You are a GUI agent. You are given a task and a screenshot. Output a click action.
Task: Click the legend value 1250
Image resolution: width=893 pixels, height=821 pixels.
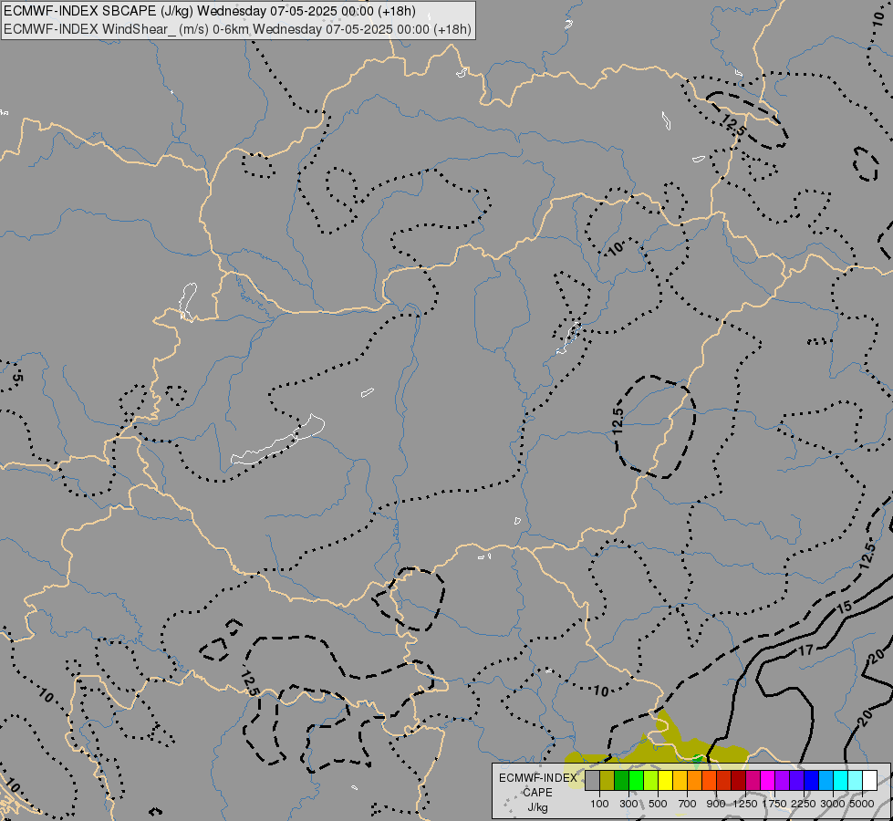click(x=745, y=804)
